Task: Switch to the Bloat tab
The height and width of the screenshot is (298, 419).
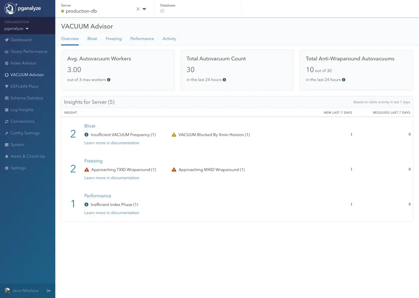Action: (92, 39)
